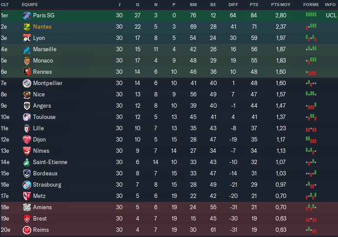This screenshot has height=237, width=338.
Task: Click the Lyon club crest icon
Action: (27, 38)
